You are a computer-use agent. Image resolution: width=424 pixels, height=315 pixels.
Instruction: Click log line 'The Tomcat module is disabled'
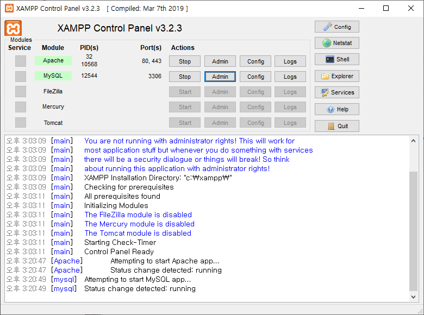pos(138,233)
